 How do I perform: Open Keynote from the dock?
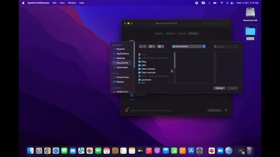click(166, 151)
